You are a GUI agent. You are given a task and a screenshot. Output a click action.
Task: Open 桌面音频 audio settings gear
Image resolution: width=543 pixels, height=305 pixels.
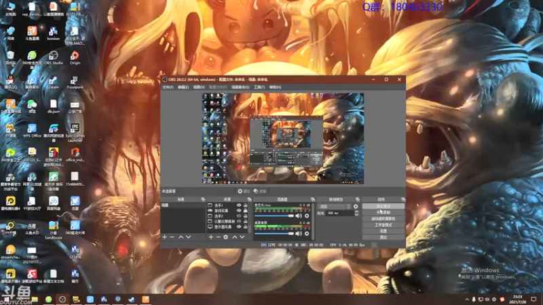[307, 234]
